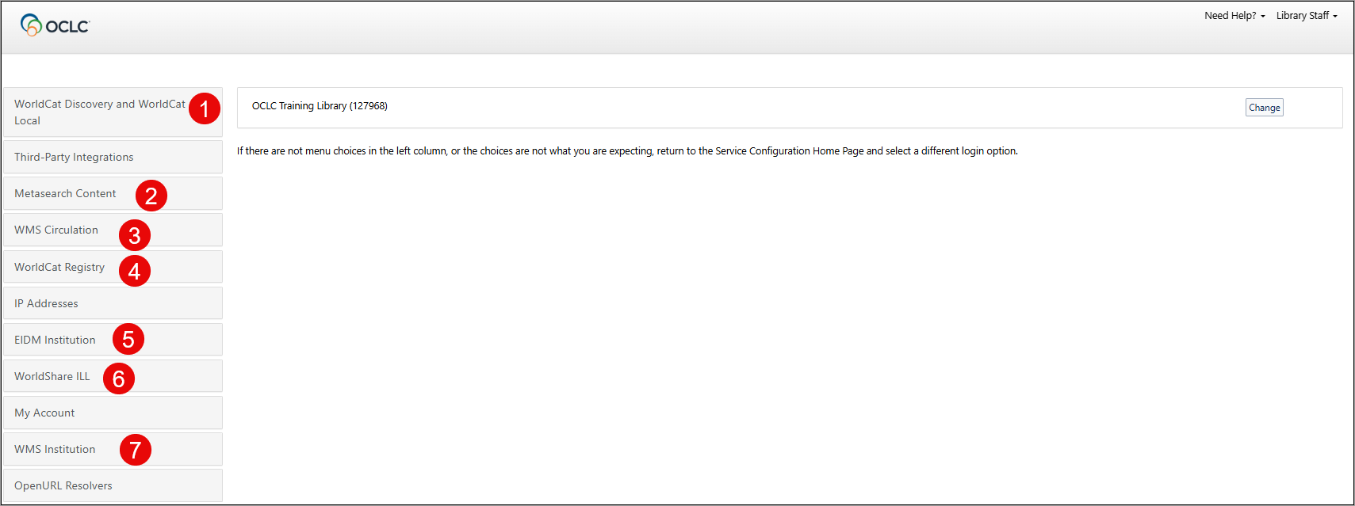
Task: Open the Library Staff dropdown menu
Action: tap(1307, 16)
